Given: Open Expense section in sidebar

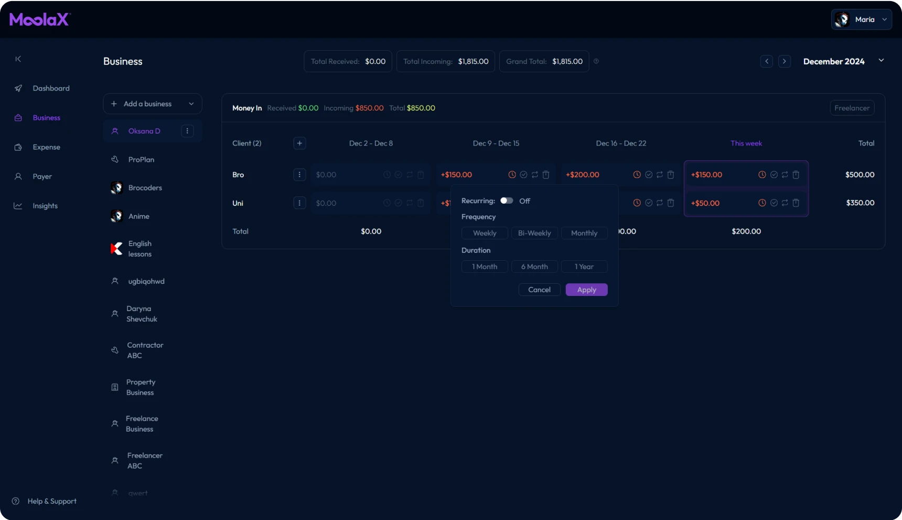Looking at the screenshot, I should click(46, 147).
